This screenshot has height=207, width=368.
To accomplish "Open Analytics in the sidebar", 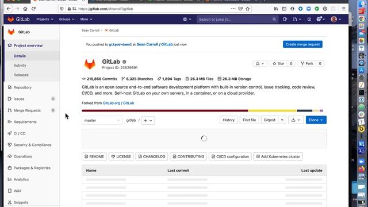I will coord(21,179).
